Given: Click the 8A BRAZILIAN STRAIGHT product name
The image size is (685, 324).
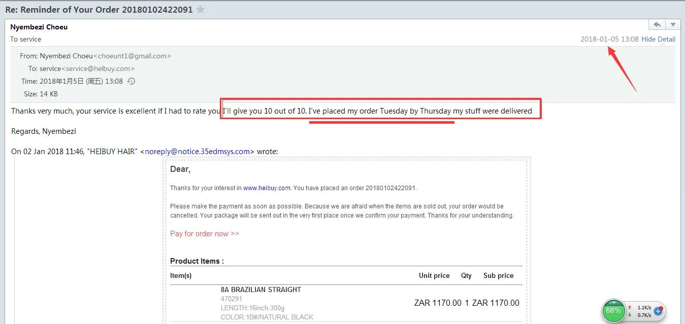Looking at the screenshot, I should pos(261,290).
